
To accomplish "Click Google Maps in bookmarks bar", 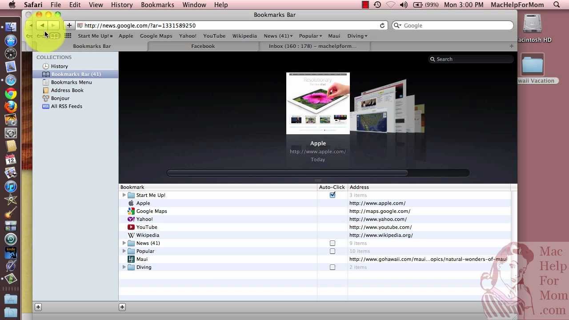I will click(x=156, y=36).
